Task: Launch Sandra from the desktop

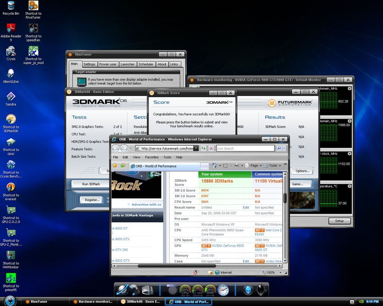Action: (11, 99)
